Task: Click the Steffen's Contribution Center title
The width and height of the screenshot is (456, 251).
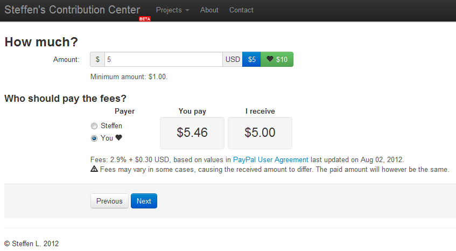Action: tap(72, 10)
